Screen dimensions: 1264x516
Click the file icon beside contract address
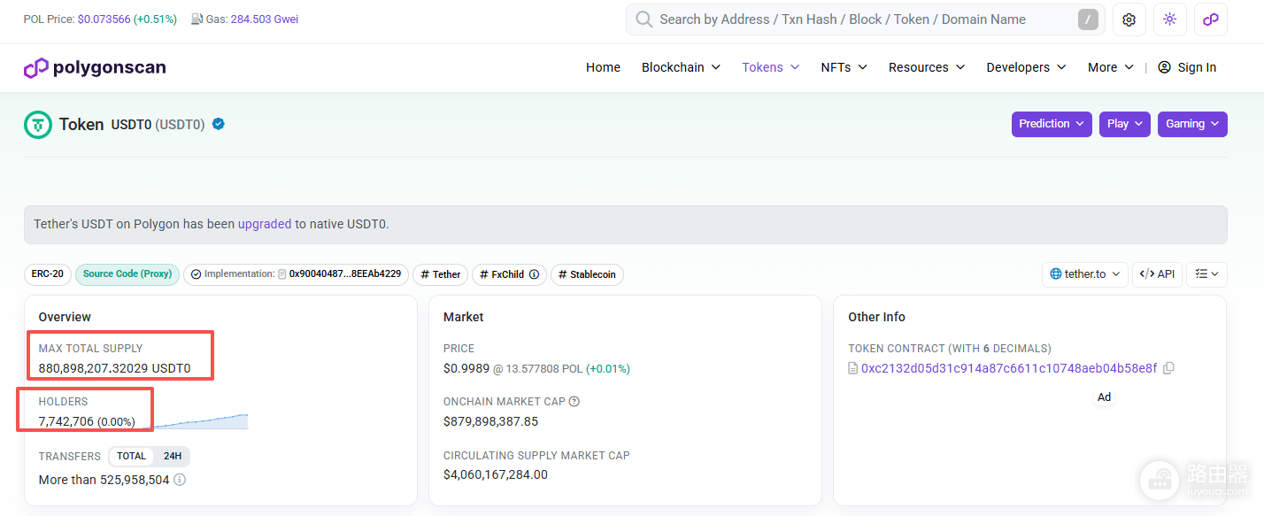click(x=853, y=368)
